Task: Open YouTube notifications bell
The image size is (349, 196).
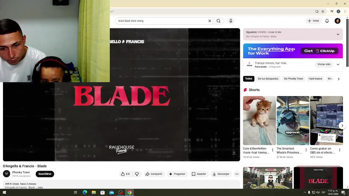Action: [327, 21]
